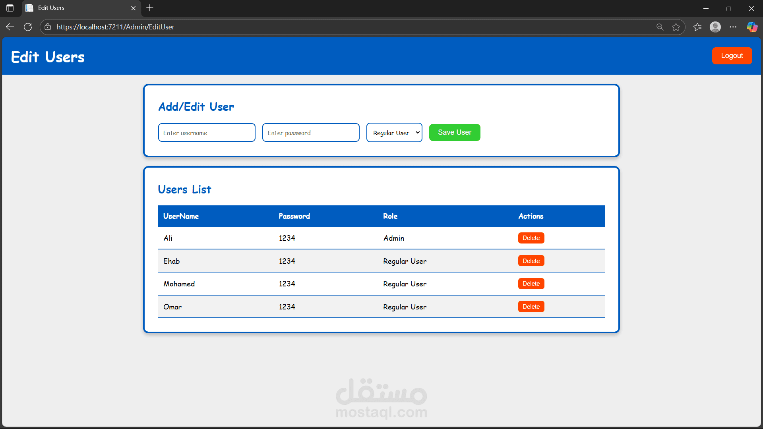Delete the user Ali
The height and width of the screenshot is (429, 763).
(531, 238)
